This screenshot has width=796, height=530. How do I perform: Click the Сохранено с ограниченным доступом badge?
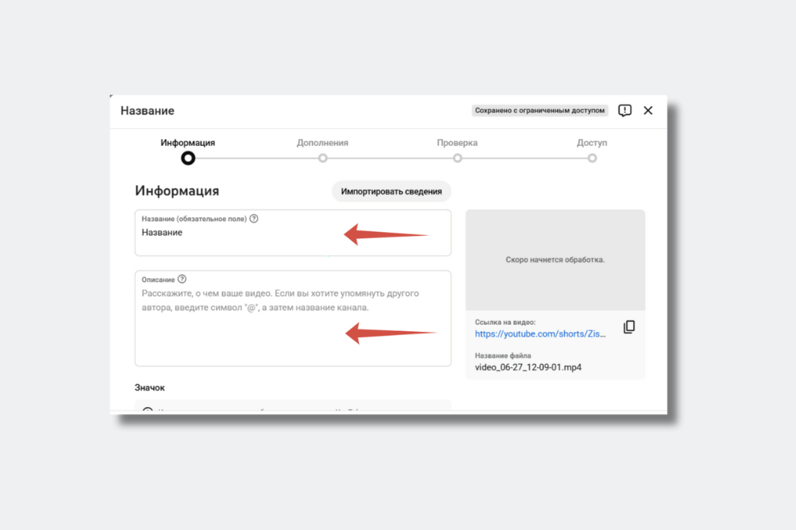tap(539, 111)
